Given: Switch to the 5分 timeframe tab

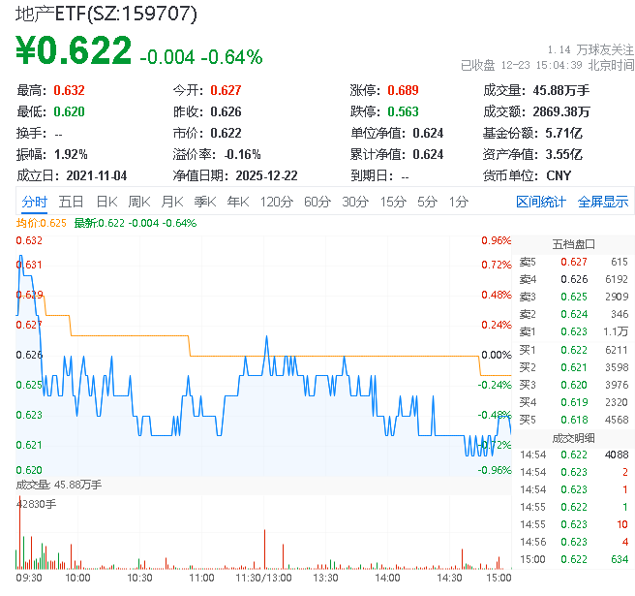Looking at the screenshot, I should [x=427, y=202].
